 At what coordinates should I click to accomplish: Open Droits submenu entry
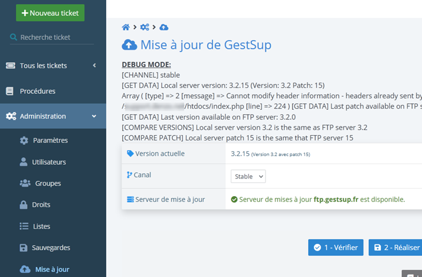coord(41,204)
